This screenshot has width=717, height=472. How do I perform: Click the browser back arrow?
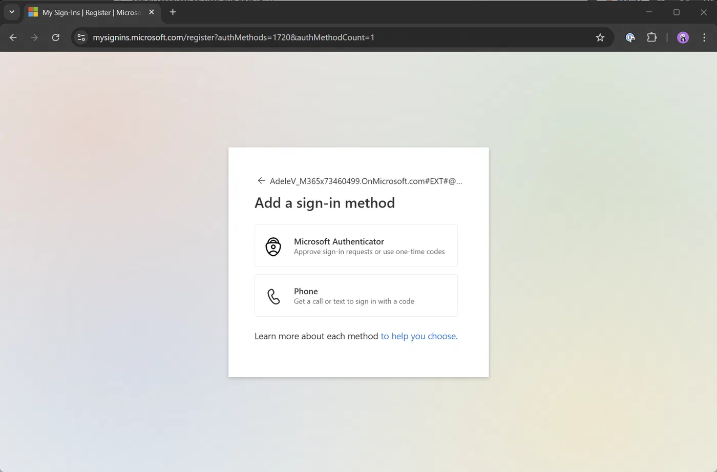tap(13, 37)
